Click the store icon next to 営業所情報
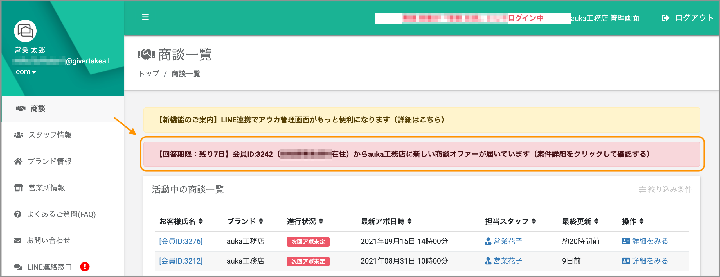Screen dimensions: 720x277 19,188
